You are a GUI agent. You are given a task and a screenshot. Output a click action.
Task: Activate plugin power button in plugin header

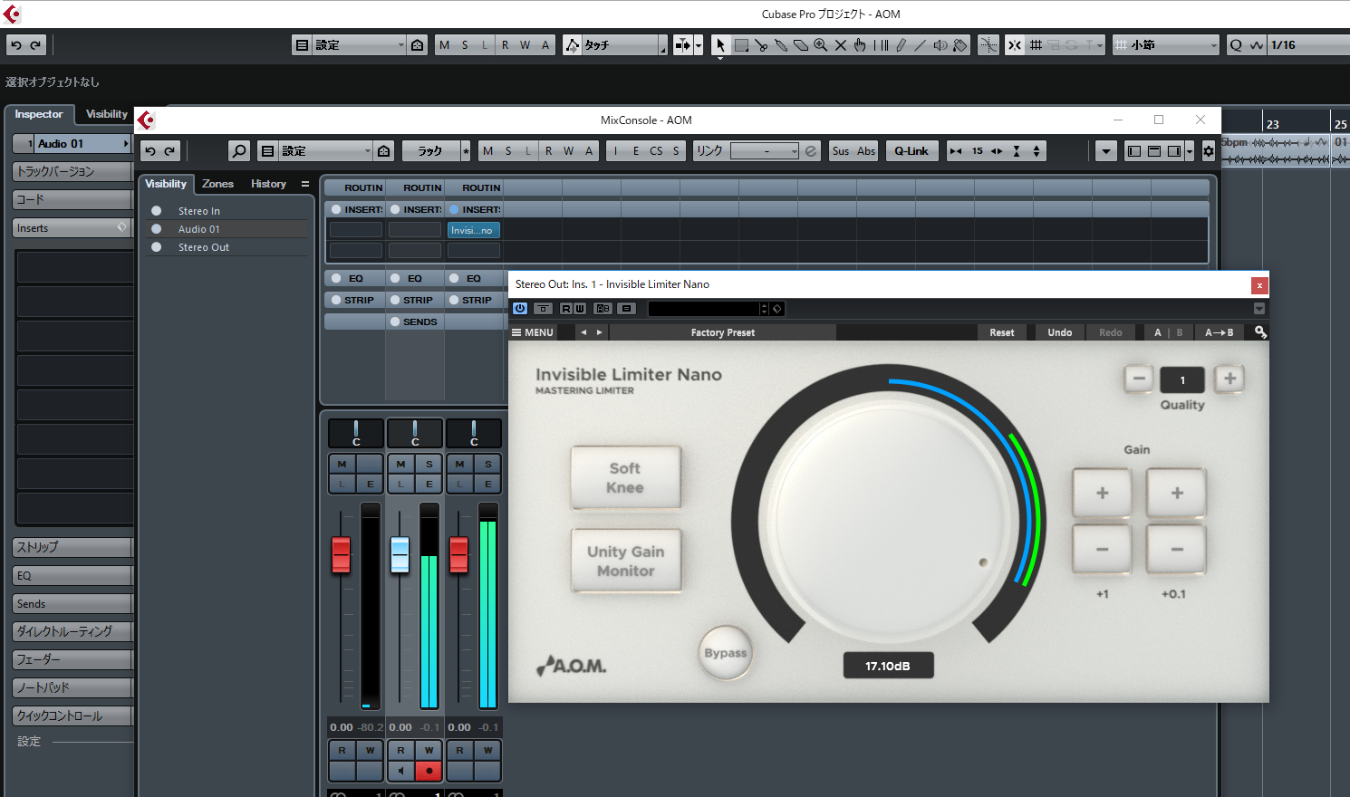tap(520, 309)
